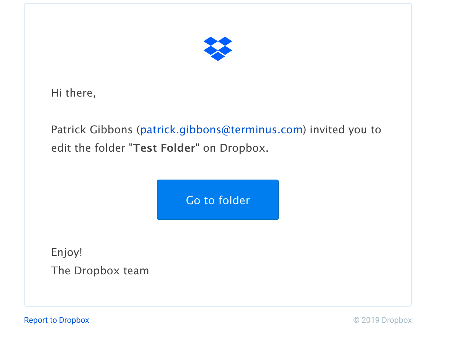Open the Go to folder button
The image size is (460, 343).
tap(218, 200)
